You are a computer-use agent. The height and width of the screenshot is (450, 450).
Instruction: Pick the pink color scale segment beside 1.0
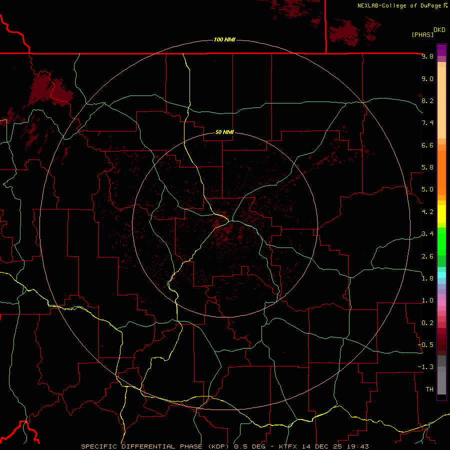441,303
